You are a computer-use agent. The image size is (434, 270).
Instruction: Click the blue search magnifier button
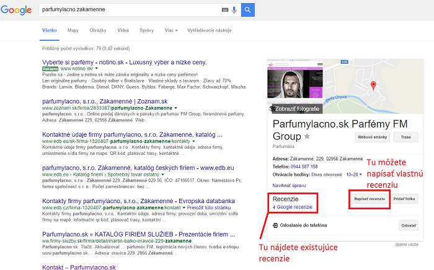point(248,10)
